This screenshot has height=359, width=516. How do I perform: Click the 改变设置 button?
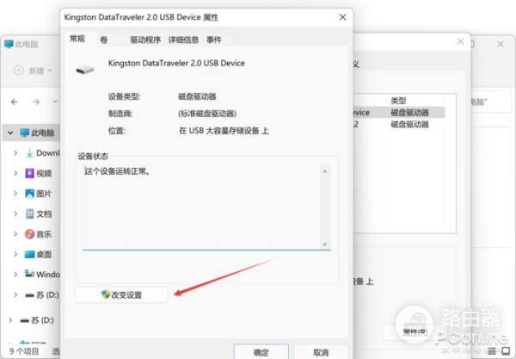click(121, 294)
